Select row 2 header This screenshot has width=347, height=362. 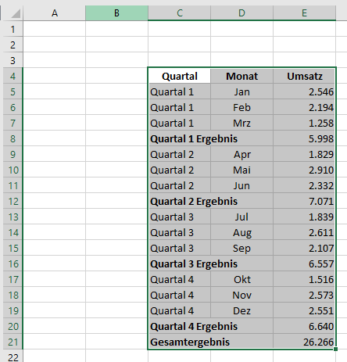click(13, 45)
